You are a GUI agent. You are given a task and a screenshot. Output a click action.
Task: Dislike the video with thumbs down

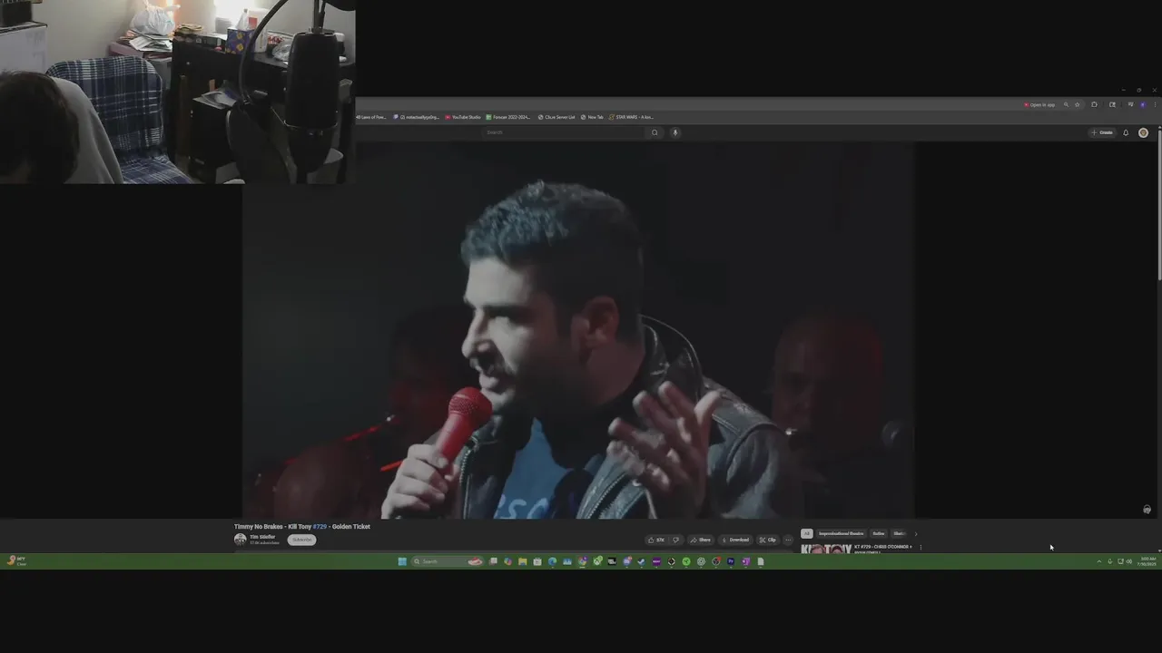click(x=675, y=540)
